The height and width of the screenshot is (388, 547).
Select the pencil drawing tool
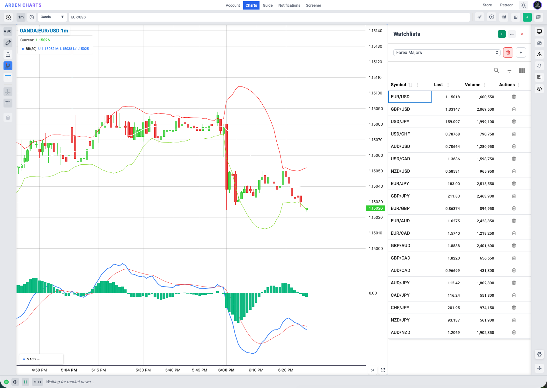click(x=8, y=43)
